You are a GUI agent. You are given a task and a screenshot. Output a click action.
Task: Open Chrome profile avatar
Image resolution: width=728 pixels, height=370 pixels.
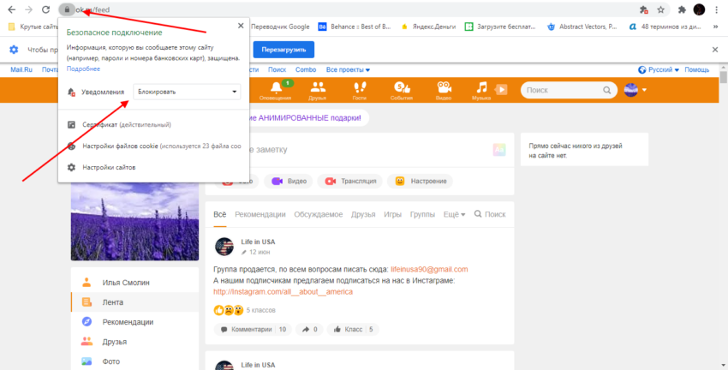tap(699, 9)
